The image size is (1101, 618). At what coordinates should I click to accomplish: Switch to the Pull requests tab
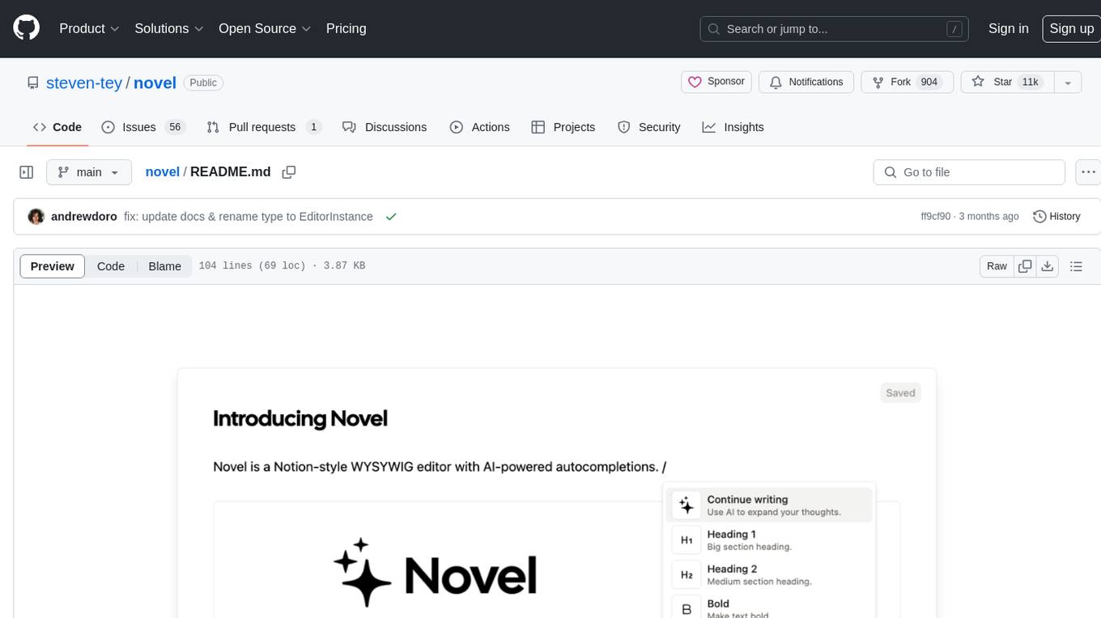(264, 127)
